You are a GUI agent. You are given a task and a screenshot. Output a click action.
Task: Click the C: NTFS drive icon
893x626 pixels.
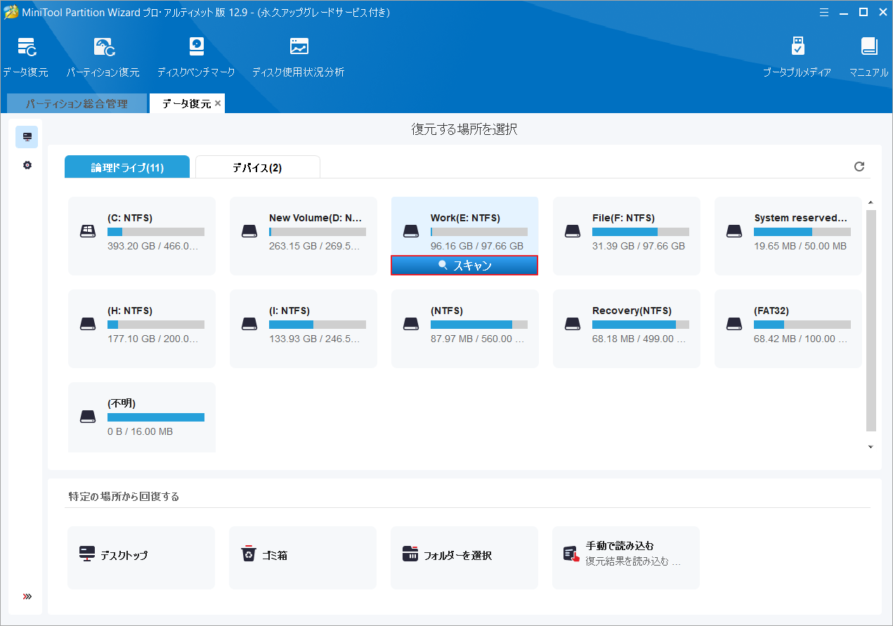coord(87,231)
